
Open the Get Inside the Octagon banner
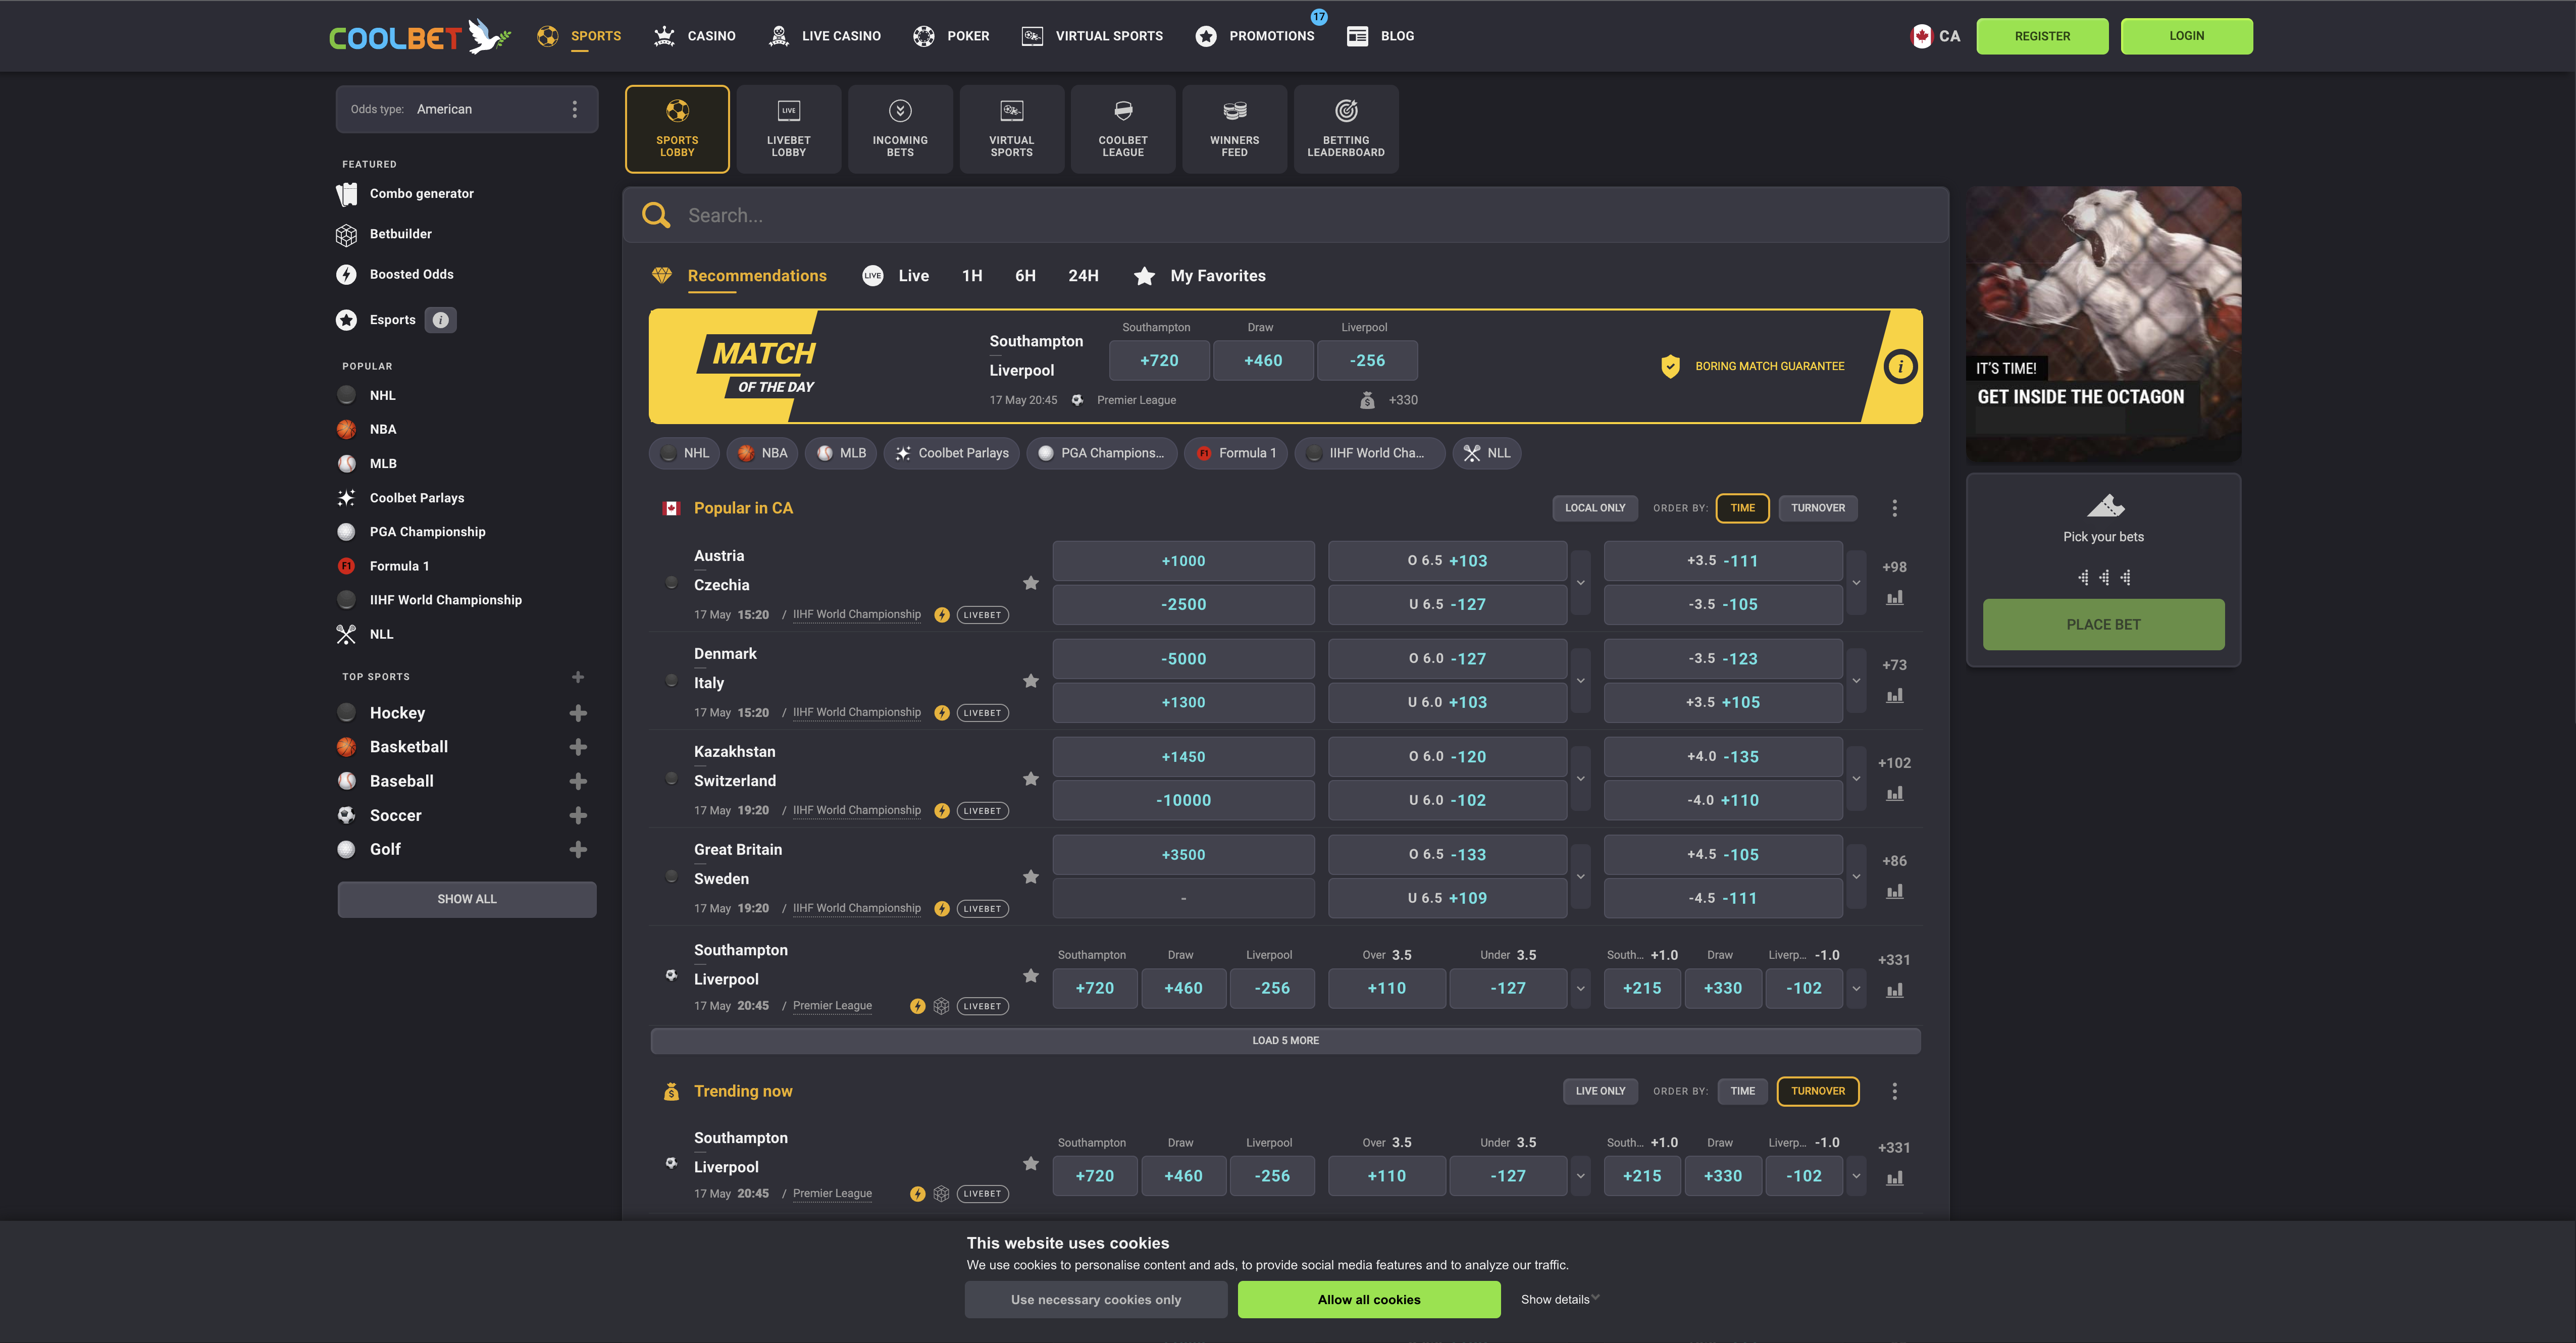2103,323
